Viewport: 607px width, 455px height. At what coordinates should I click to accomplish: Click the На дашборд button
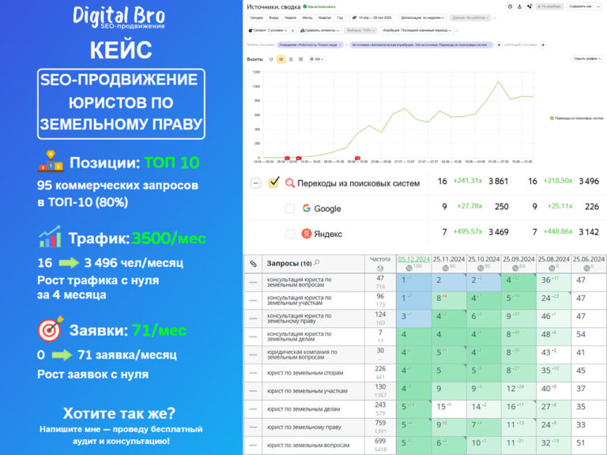tap(550, 6)
